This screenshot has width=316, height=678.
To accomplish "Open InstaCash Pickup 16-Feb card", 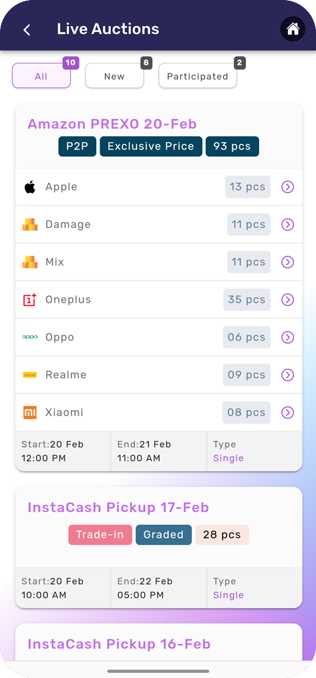I will coord(119,644).
